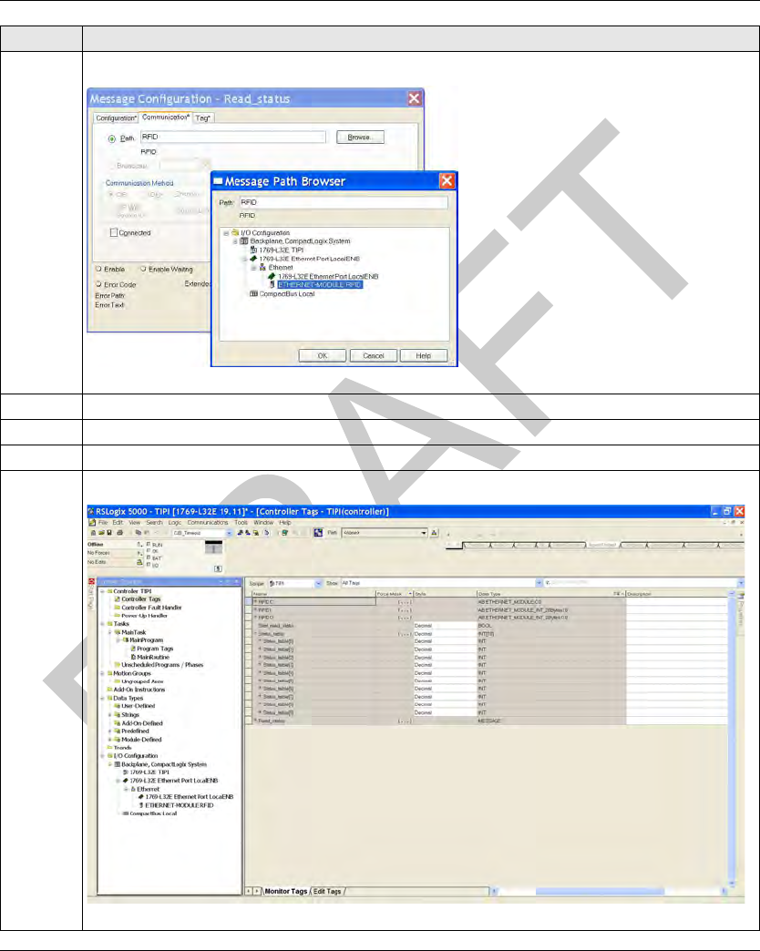Click the vertical scrollbar of tag grid

coord(732,740)
